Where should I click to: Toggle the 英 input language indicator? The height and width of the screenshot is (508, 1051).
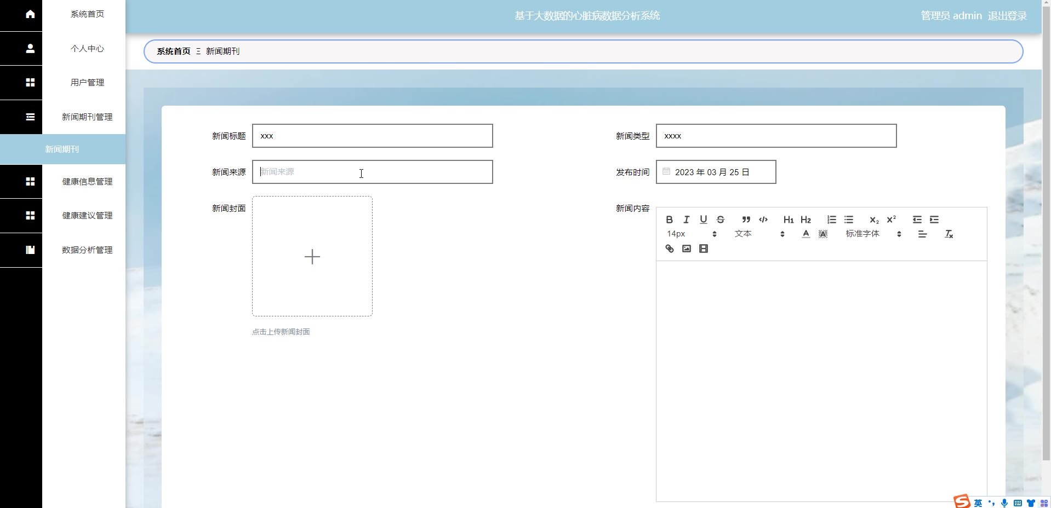coord(978,503)
